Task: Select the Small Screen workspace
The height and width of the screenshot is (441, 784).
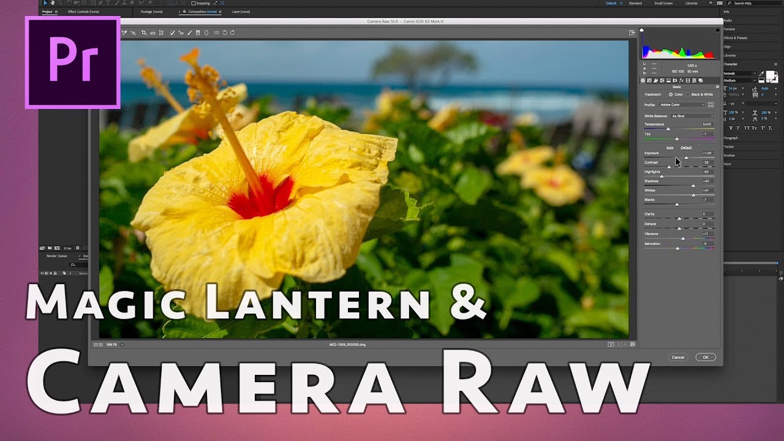Action: tap(662, 3)
